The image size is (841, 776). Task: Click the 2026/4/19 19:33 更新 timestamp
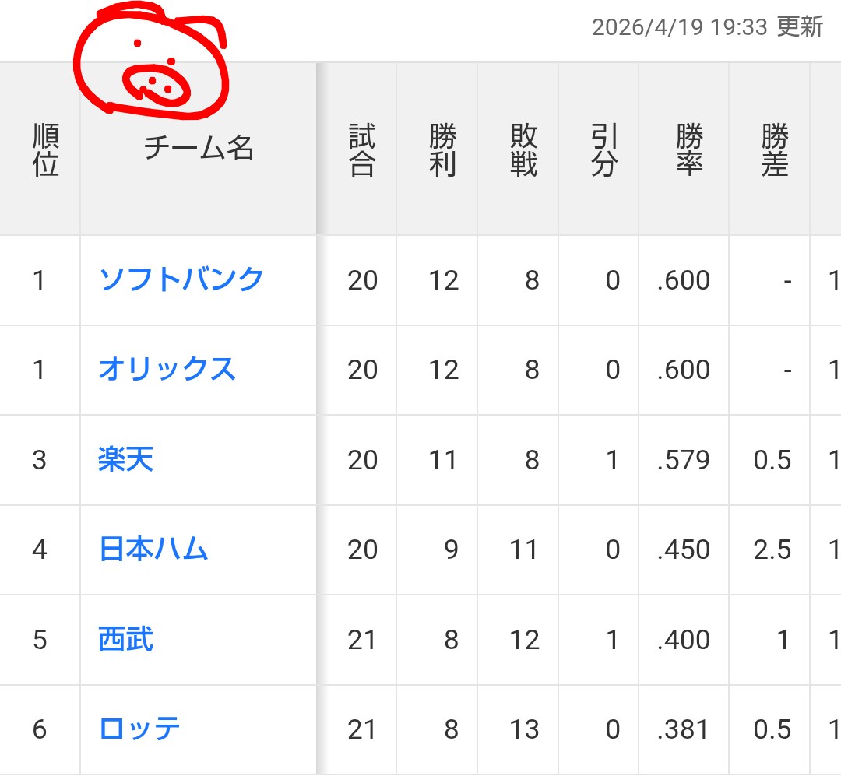(707, 27)
